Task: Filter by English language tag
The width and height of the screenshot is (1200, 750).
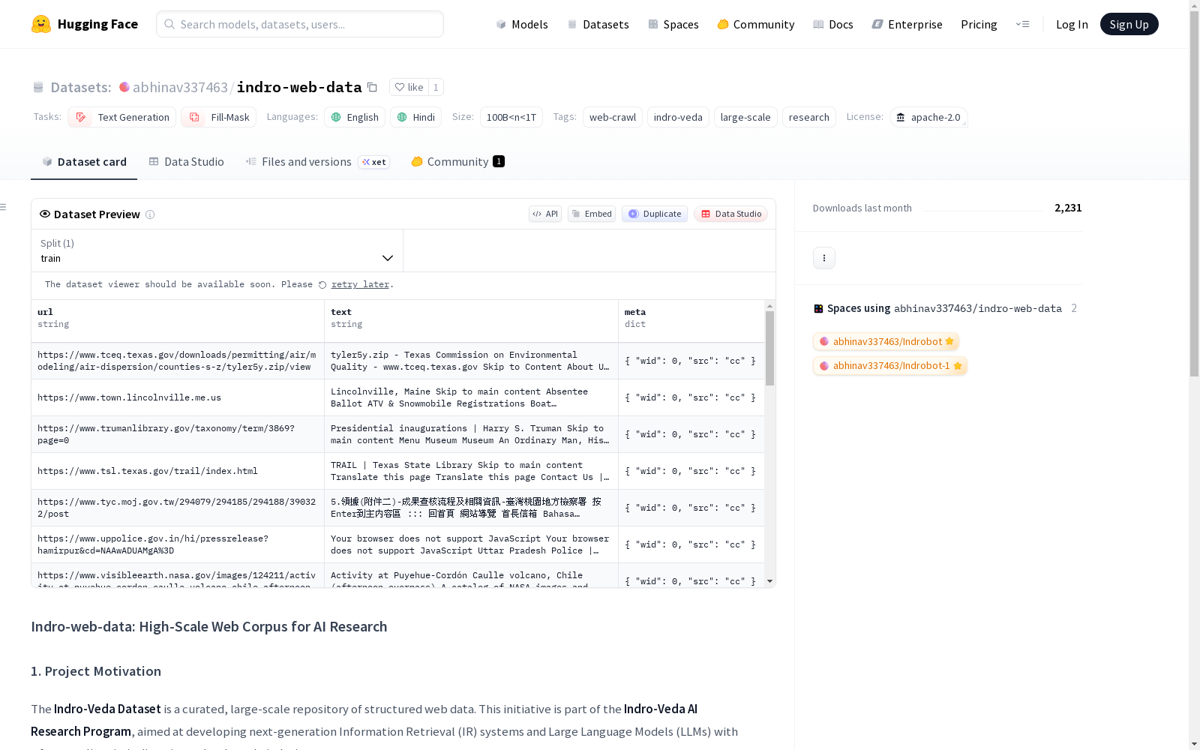Action: tap(355, 117)
